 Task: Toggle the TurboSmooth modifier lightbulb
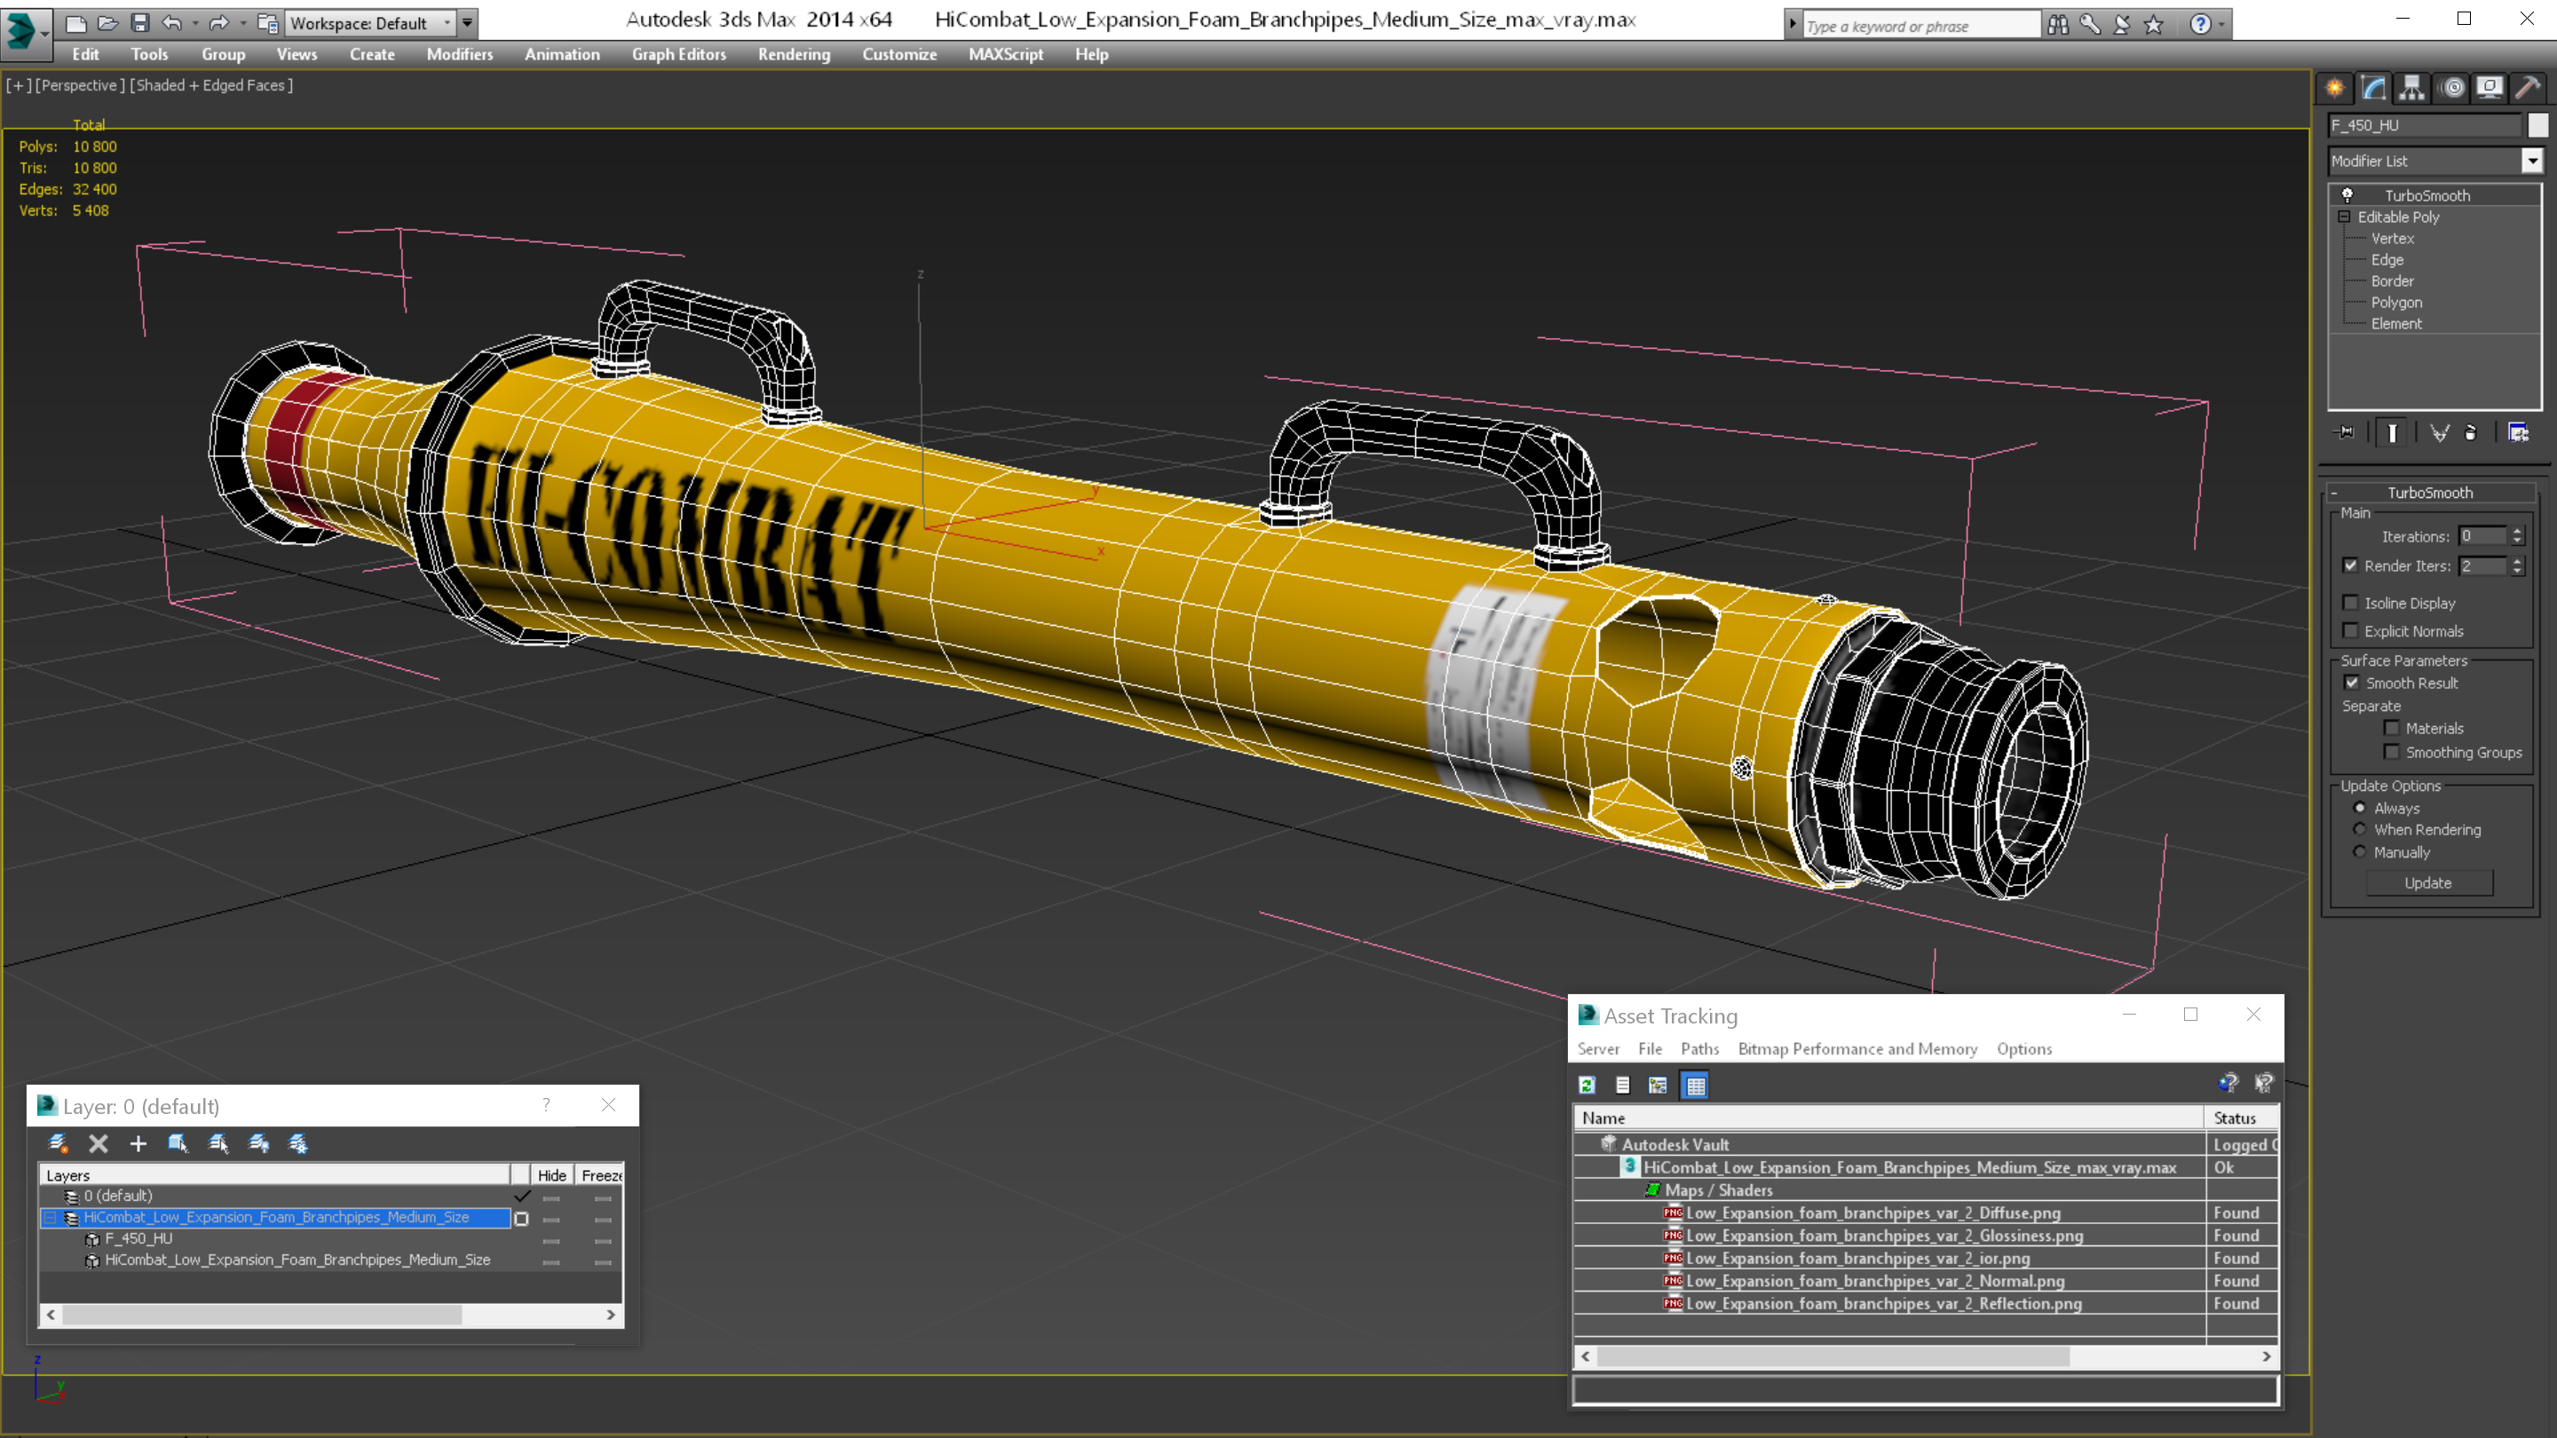point(2347,195)
